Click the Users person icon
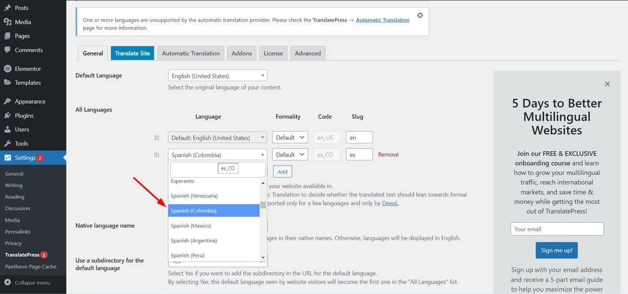628x294 pixels. click(7, 130)
